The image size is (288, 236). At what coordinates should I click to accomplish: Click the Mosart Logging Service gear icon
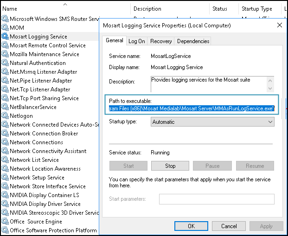(5, 37)
